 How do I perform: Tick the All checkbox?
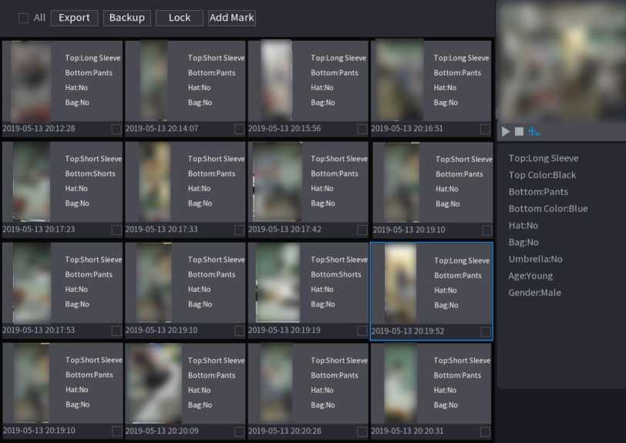(x=23, y=18)
